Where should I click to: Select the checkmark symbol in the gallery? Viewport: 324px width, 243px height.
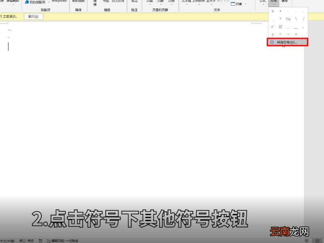(x=273, y=26)
